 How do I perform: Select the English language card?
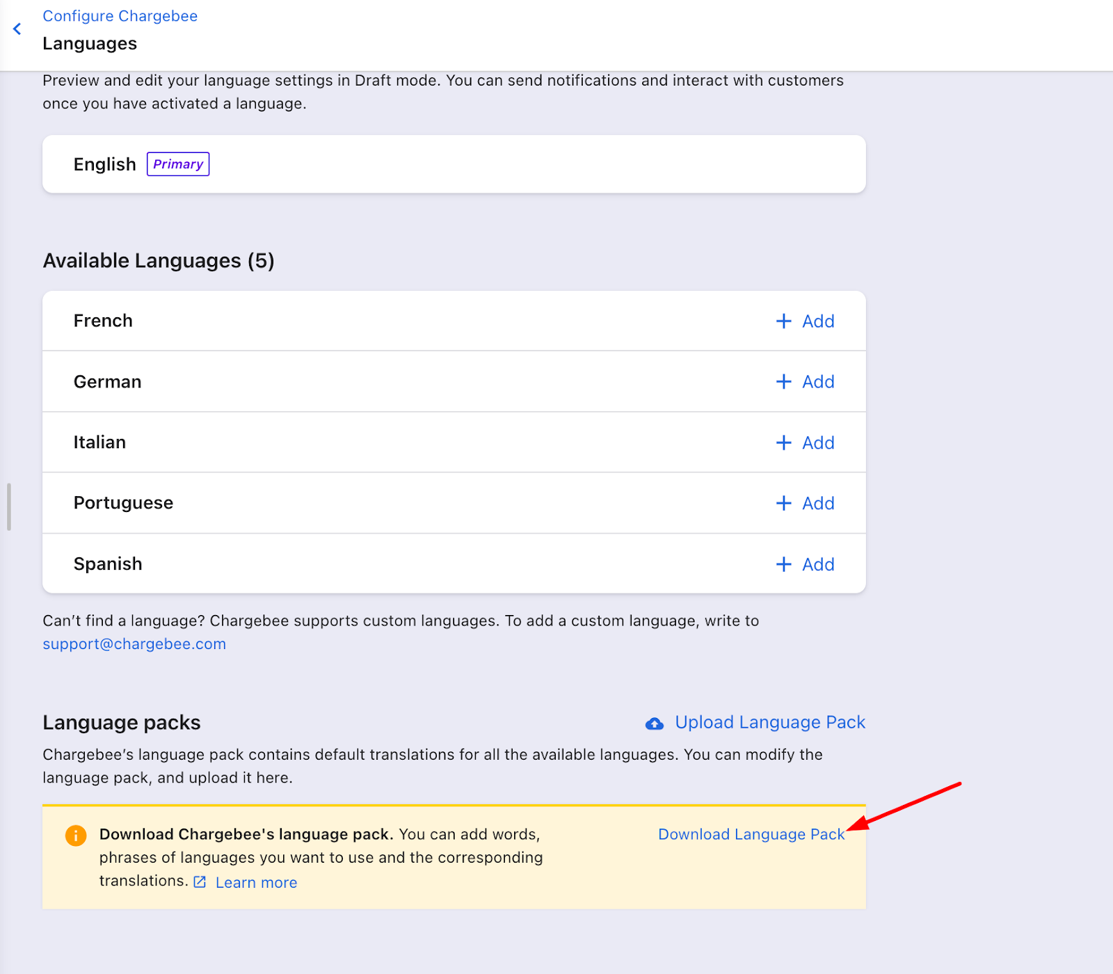point(454,163)
